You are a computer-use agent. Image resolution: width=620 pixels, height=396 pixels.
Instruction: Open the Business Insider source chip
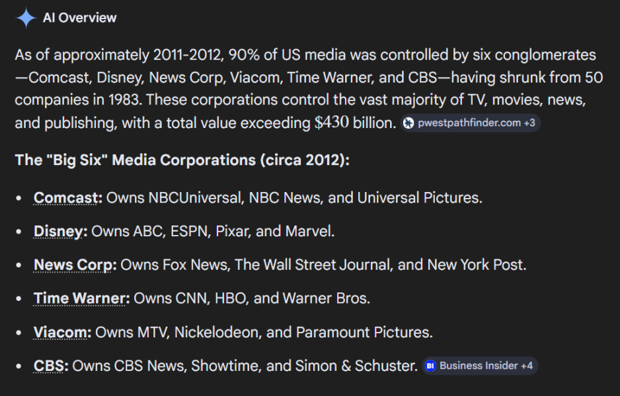point(480,366)
